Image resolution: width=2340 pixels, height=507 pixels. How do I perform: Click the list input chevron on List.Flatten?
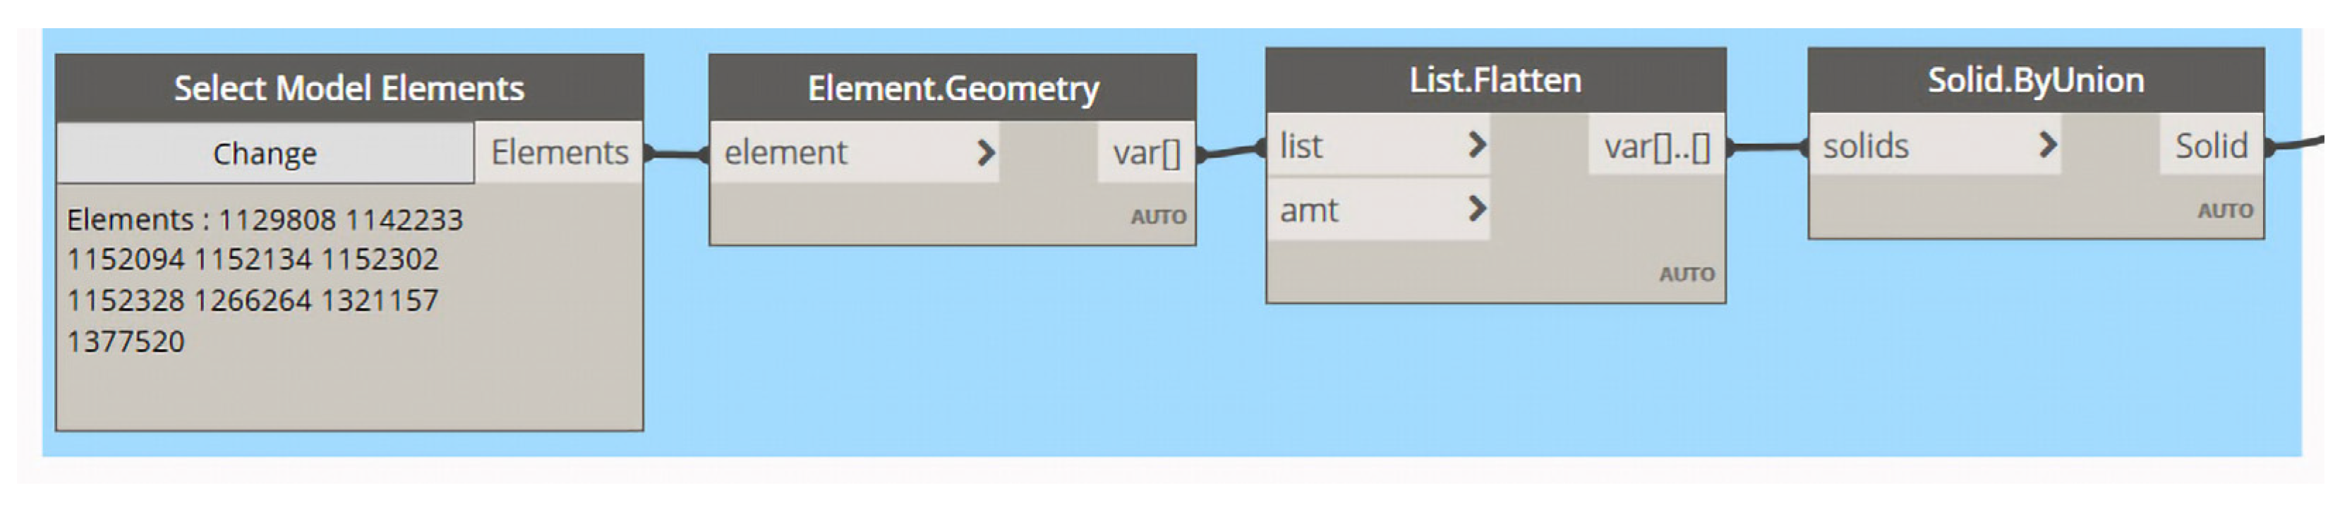click(1477, 145)
